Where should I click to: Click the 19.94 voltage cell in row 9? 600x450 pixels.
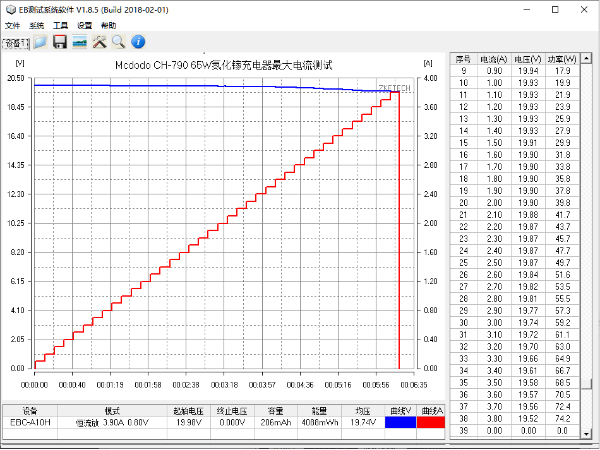click(528, 71)
